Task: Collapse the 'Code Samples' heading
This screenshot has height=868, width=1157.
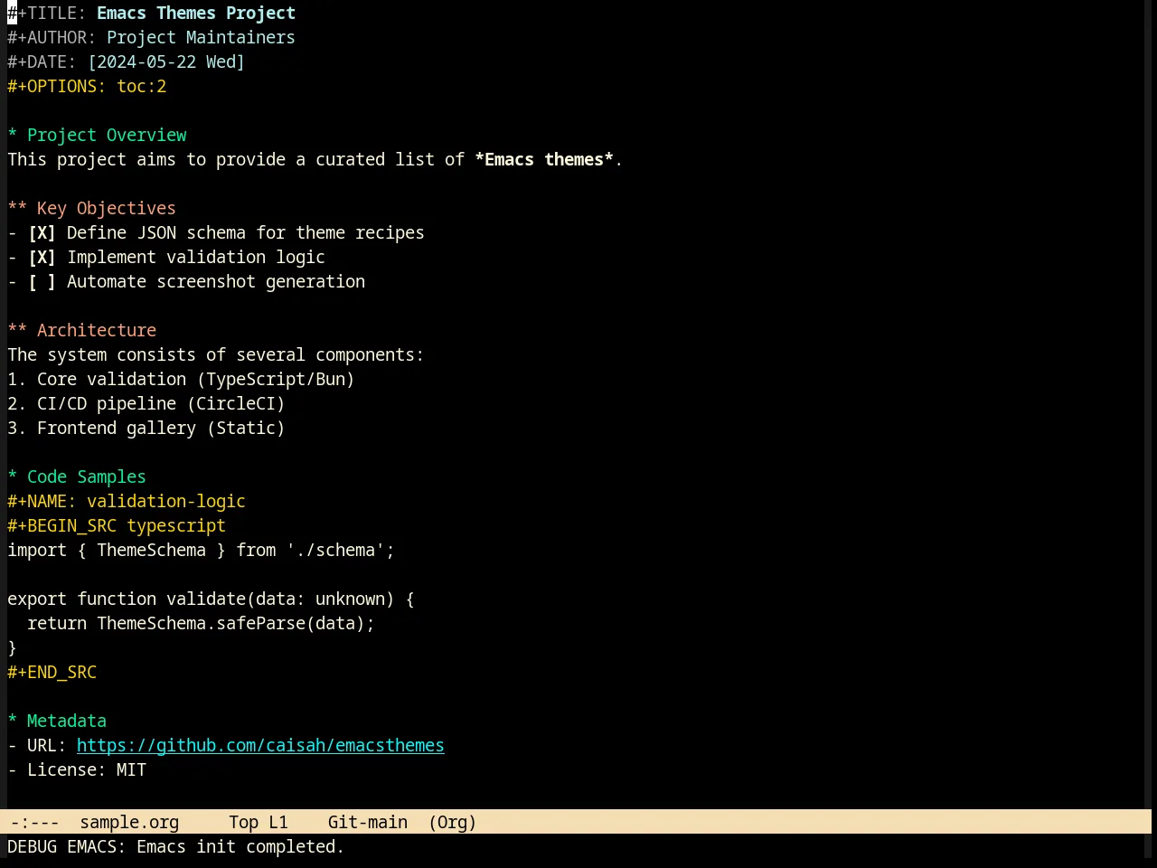Action: [x=77, y=476]
